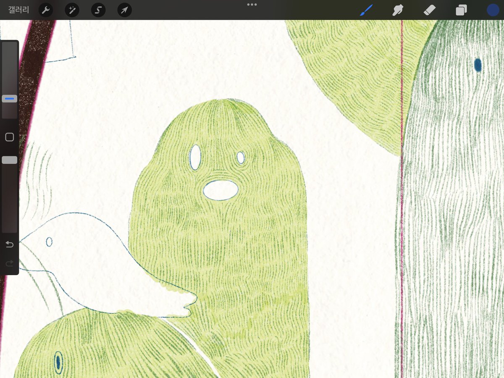Image resolution: width=504 pixels, height=378 pixels.
Task: Open the Layers panel
Action: pos(461,10)
